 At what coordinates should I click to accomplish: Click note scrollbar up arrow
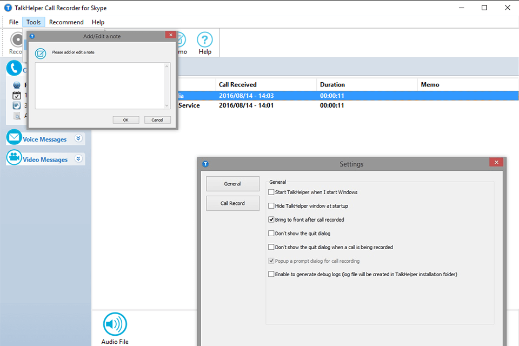167,66
